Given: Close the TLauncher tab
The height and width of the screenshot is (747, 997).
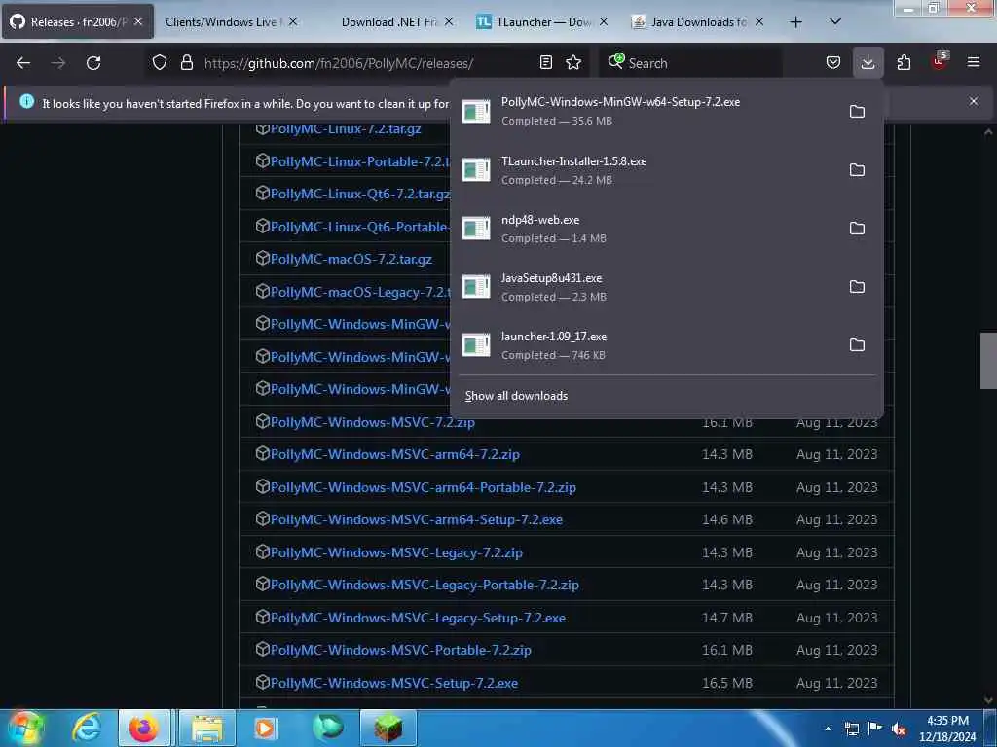Looking at the screenshot, I should [x=604, y=21].
